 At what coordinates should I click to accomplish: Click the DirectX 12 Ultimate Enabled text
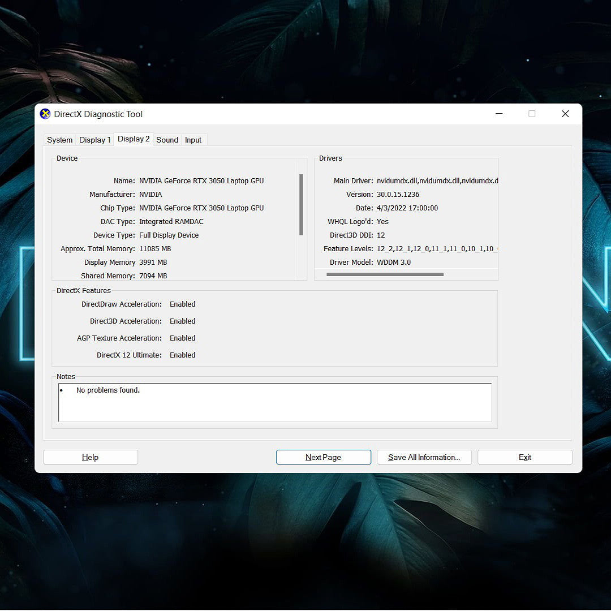(182, 355)
